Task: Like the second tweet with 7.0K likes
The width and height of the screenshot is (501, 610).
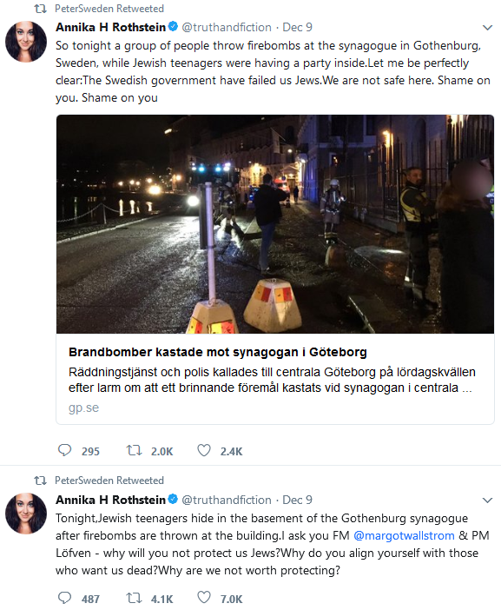Action: 204,597
